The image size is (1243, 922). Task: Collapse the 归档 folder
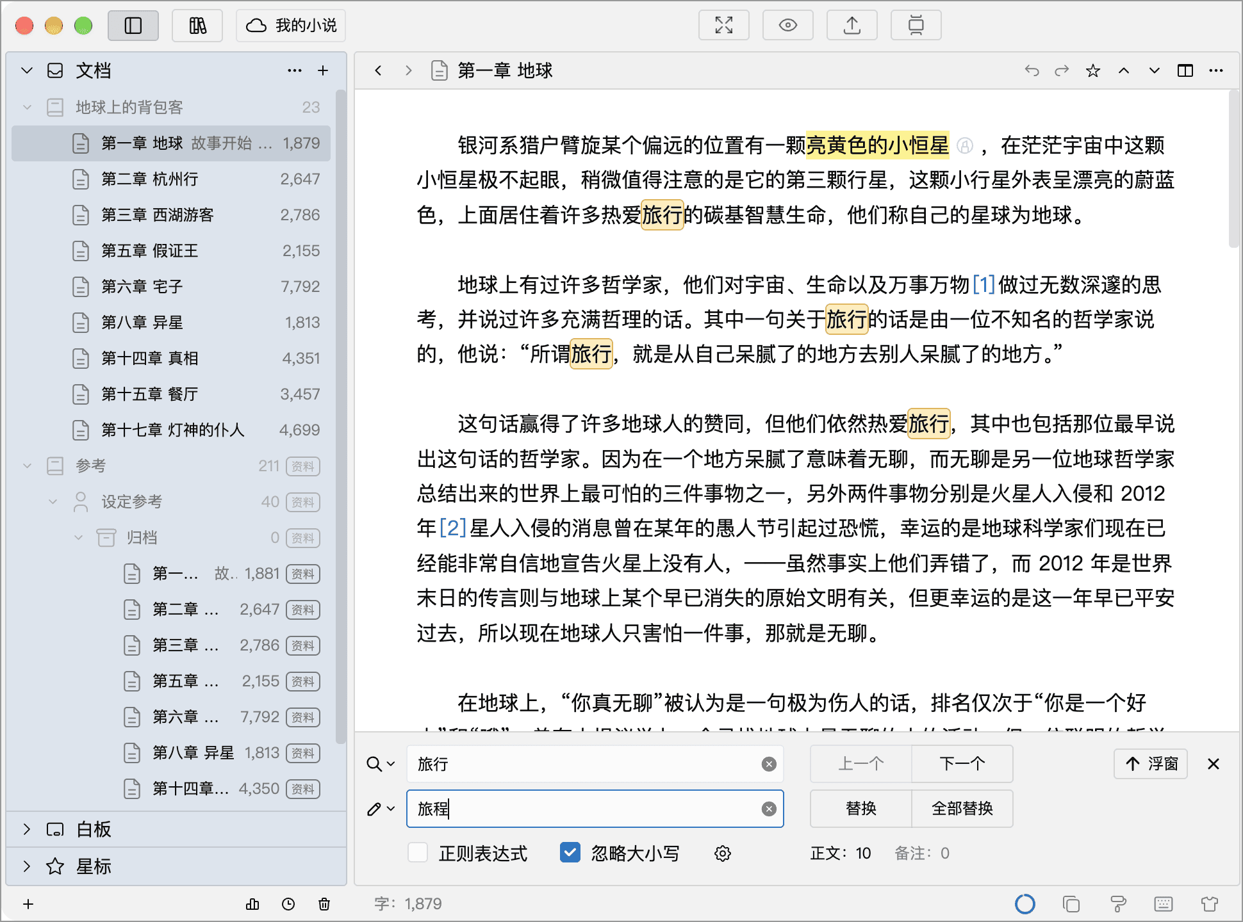pos(78,537)
